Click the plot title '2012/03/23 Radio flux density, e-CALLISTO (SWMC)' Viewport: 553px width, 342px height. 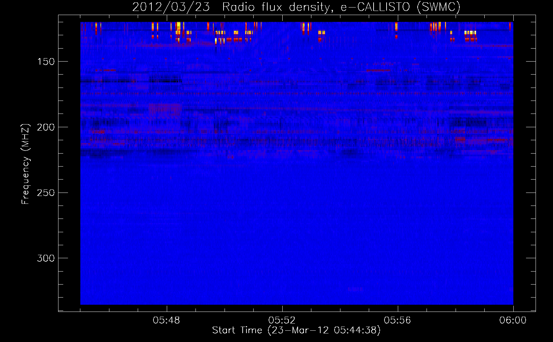tap(296, 7)
